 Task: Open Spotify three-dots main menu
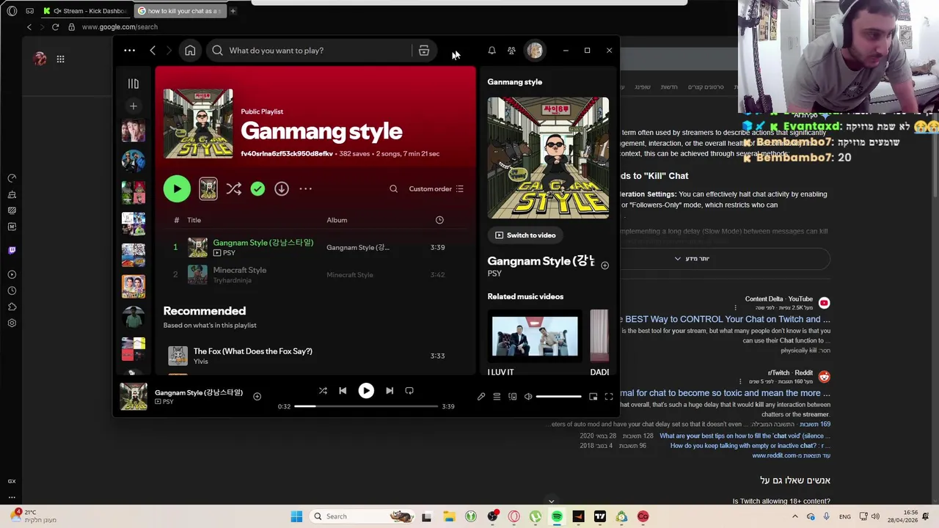(129, 51)
